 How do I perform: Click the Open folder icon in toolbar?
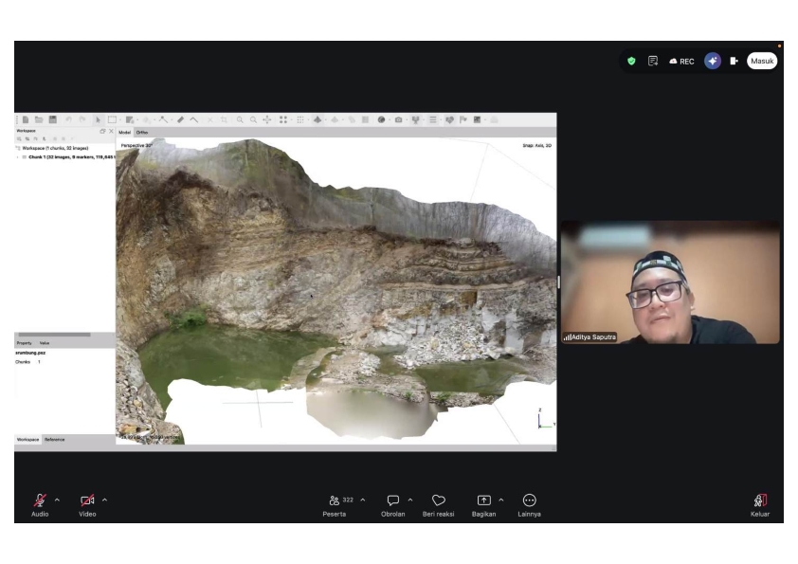click(x=39, y=119)
